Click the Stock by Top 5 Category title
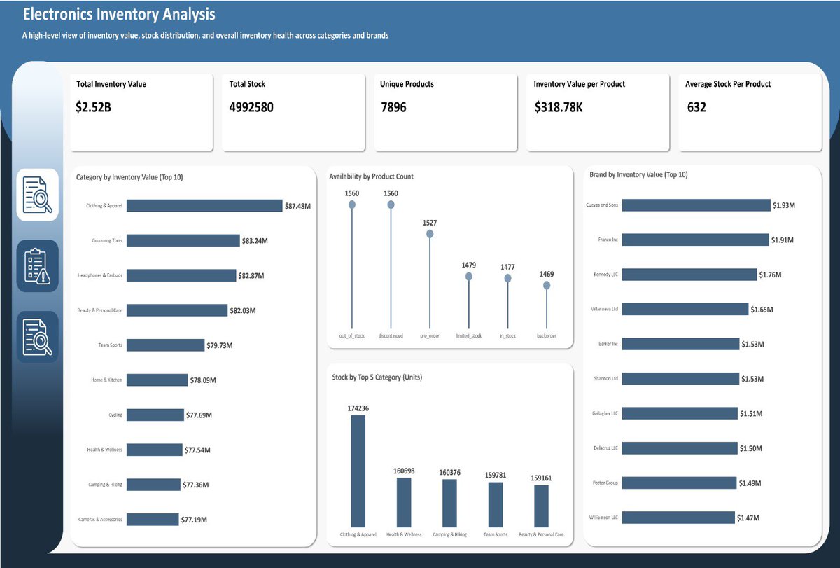 click(377, 377)
